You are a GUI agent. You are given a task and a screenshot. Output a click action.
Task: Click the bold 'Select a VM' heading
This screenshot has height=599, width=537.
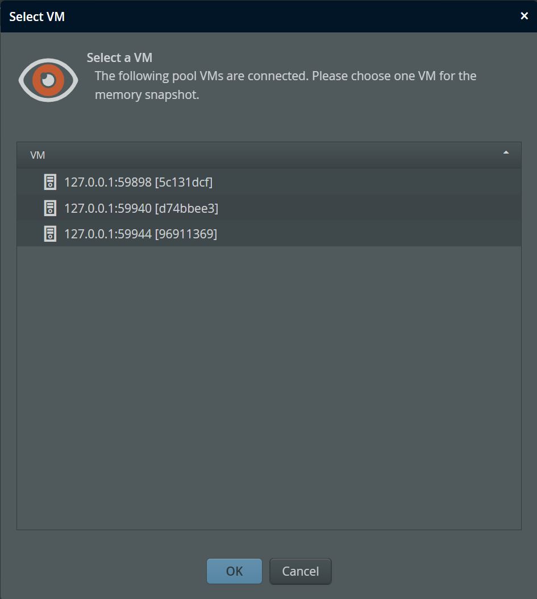coord(119,57)
